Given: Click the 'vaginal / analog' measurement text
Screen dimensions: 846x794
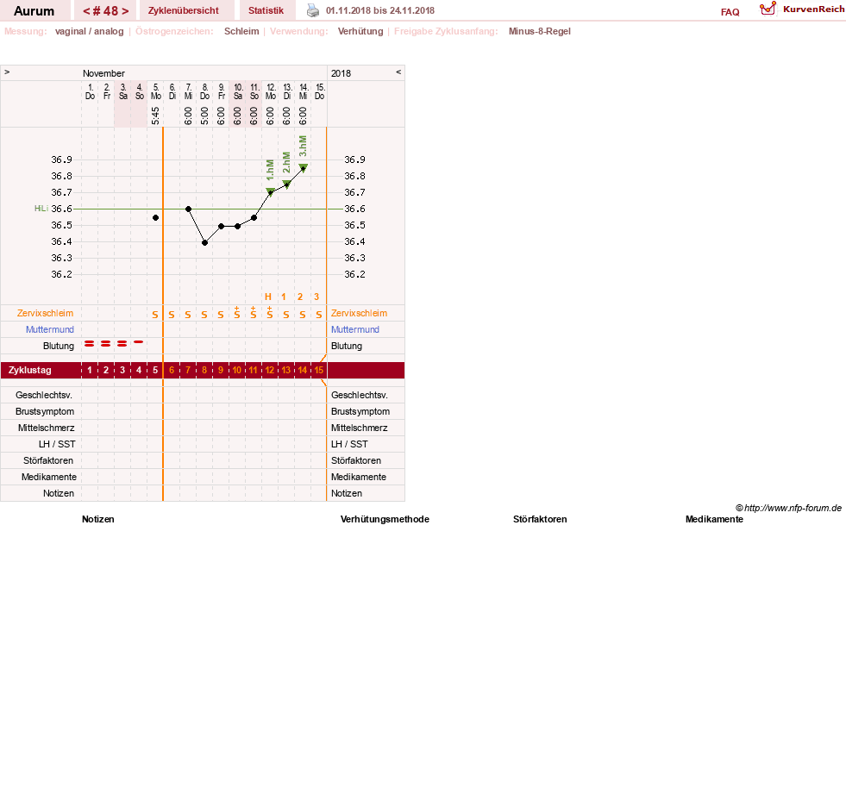Looking at the screenshot, I should (x=90, y=31).
